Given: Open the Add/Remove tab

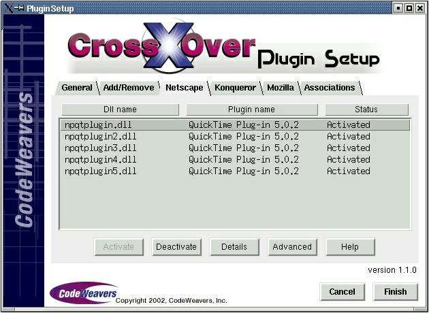Looking at the screenshot, I should click(x=128, y=88).
